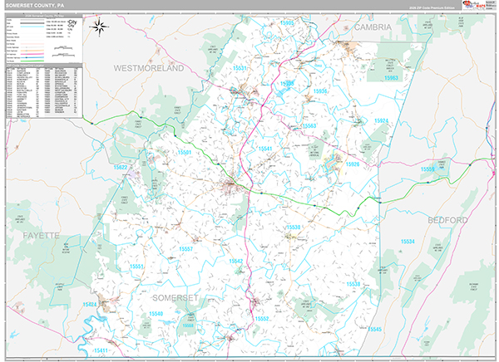Select the WESTMORELAND county label
499x362 pixels.
pos(149,68)
